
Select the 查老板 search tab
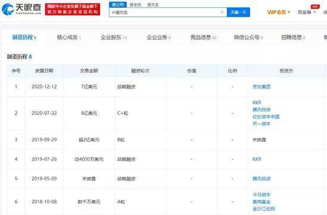135,4
